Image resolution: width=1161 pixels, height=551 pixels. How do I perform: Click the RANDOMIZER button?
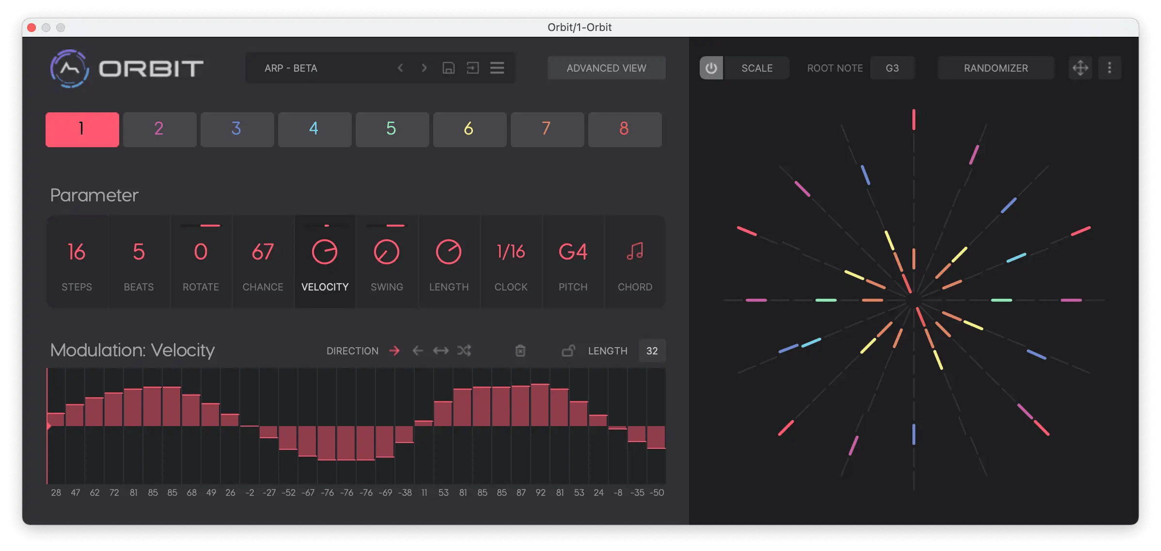pos(996,68)
